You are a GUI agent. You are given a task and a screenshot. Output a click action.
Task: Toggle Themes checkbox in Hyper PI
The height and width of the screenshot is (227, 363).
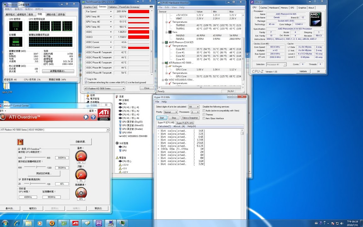click(204, 114)
